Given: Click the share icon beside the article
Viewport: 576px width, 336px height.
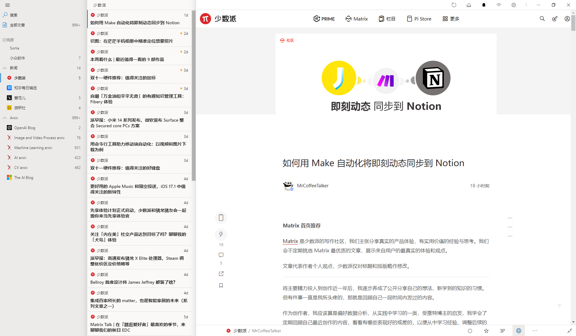Looking at the screenshot, I should pos(221,273).
